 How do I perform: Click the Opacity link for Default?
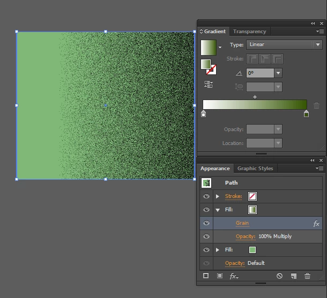235,263
